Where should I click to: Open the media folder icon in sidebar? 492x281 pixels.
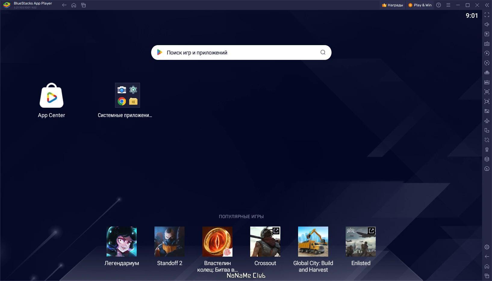pyautogui.click(x=487, y=111)
